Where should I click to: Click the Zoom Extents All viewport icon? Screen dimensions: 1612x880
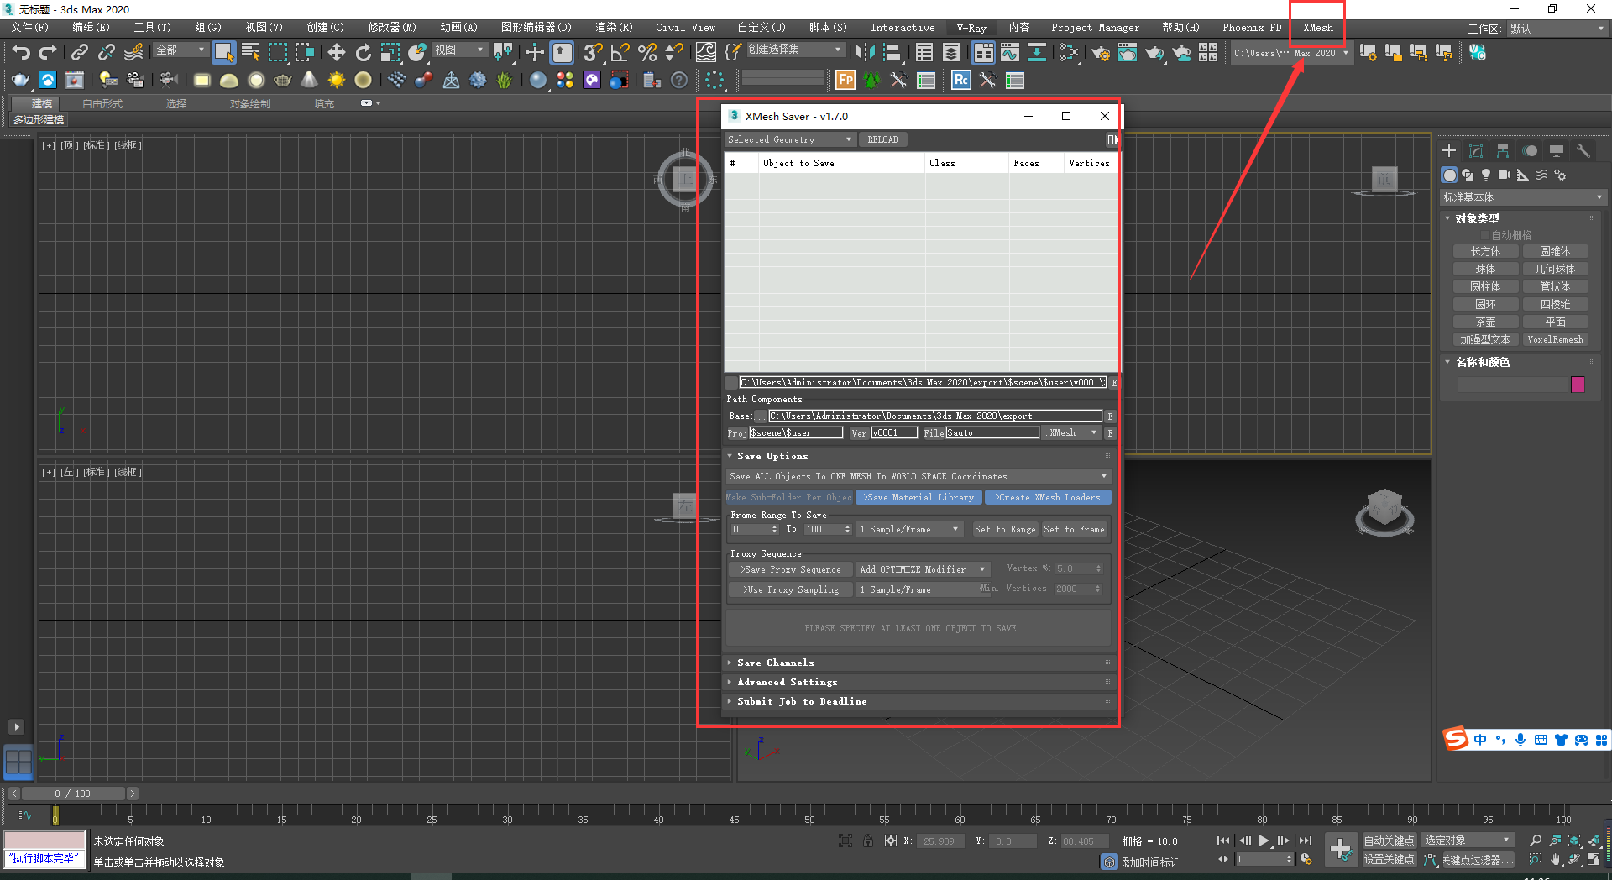[1594, 841]
